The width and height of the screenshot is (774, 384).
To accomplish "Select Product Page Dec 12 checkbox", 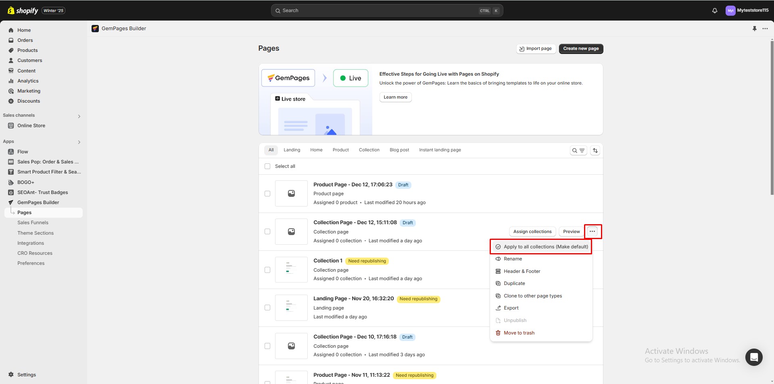I will (x=267, y=194).
